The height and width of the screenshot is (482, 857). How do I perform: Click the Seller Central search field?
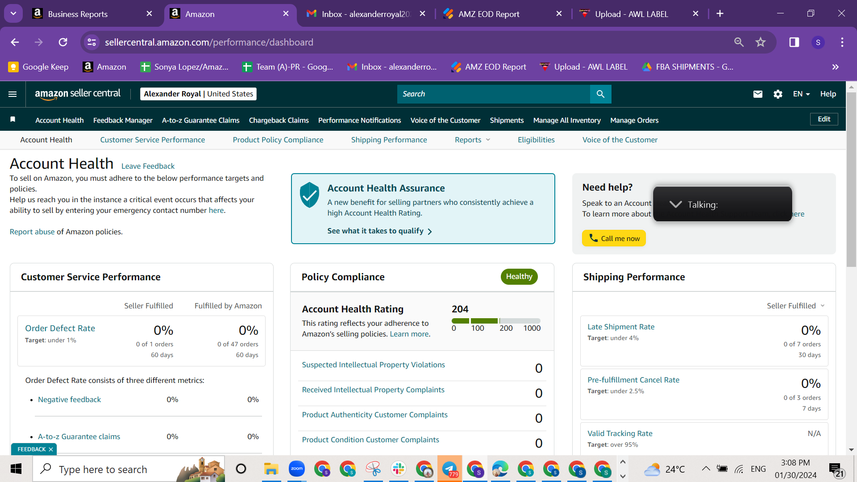(493, 94)
